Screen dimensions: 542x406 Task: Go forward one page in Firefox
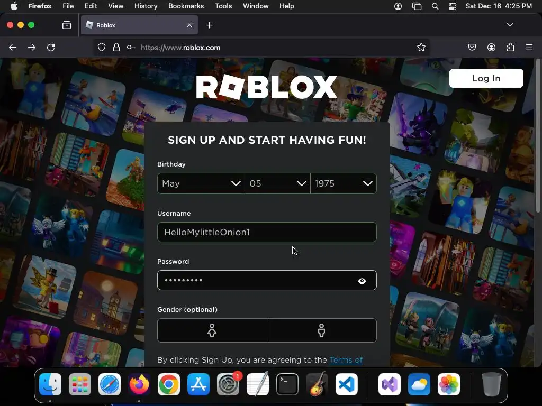pyautogui.click(x=32, y=47)
